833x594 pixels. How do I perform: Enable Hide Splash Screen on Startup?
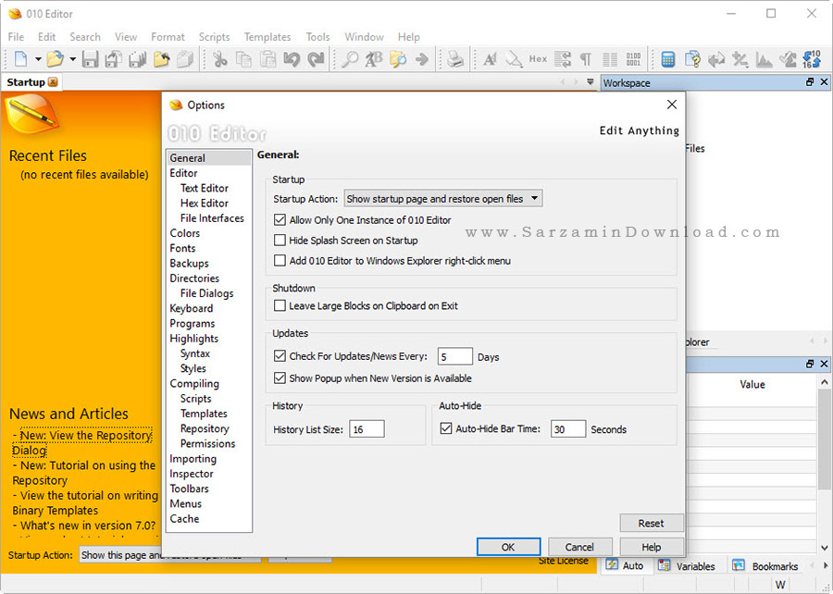tap(280, 240)
